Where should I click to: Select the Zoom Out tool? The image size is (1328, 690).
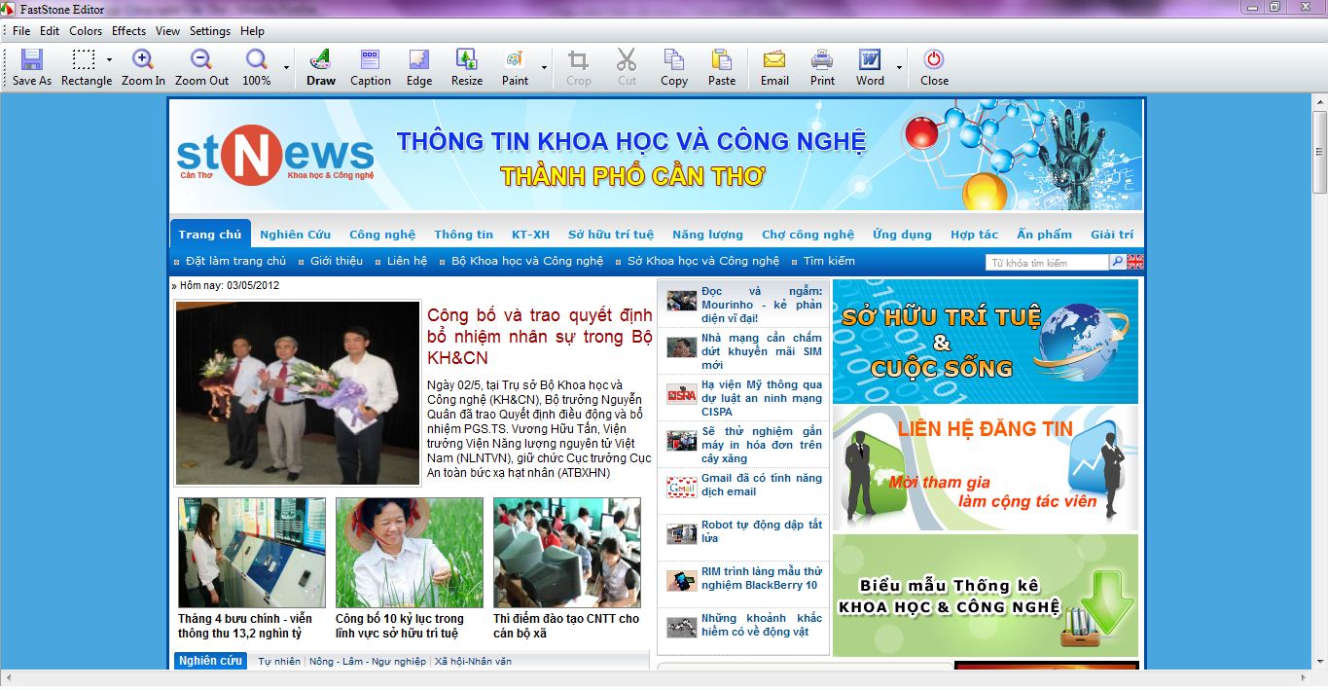click(x=201, y=67)
